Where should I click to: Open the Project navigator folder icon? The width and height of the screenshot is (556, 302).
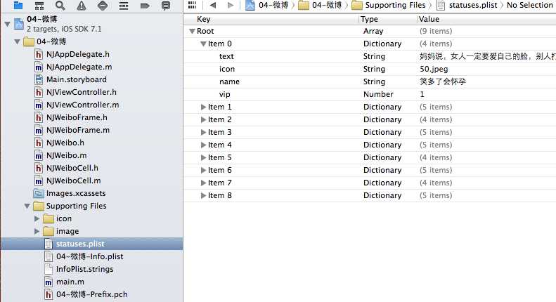18,6
